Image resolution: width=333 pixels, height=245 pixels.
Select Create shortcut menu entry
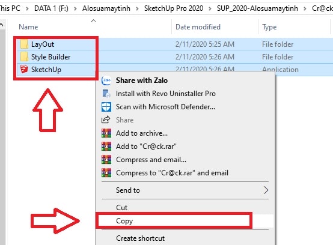[141, 238]
